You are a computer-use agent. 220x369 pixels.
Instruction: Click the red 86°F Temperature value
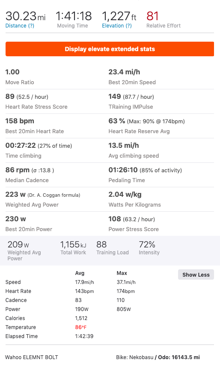point(81,327)
